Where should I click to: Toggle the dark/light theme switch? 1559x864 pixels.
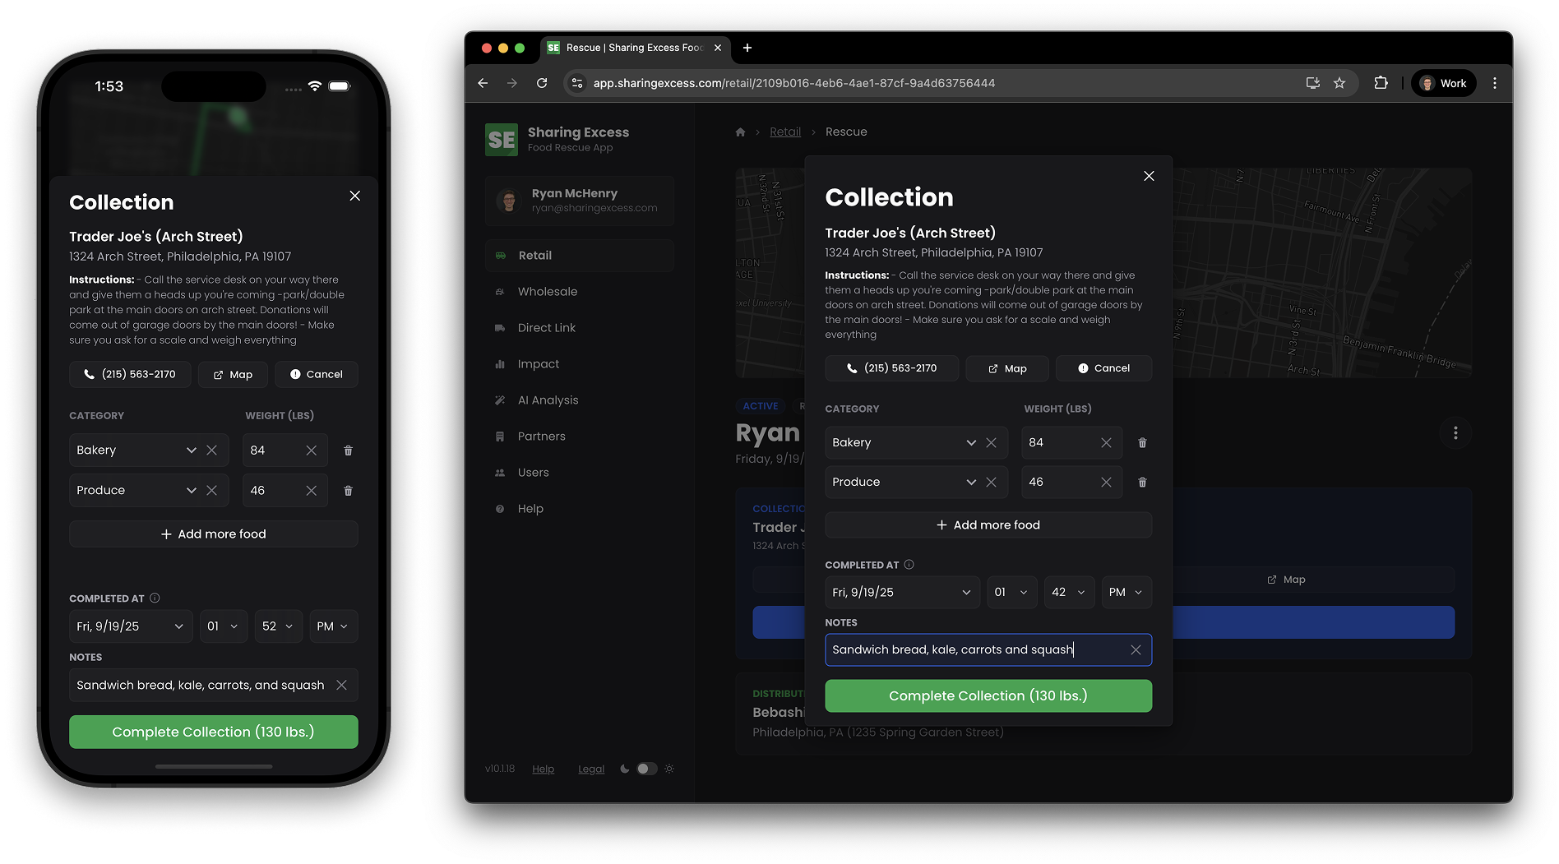click(646, 769)
